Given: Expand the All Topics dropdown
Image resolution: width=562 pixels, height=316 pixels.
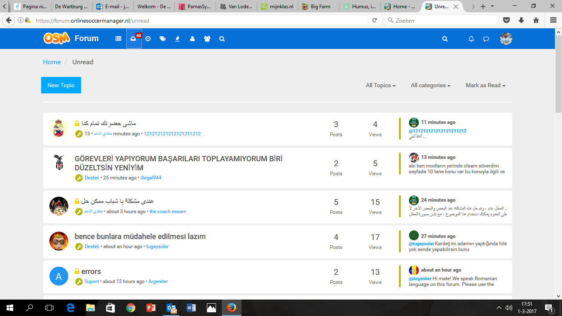Looking at the screenshot, I should tap(381, 85).
